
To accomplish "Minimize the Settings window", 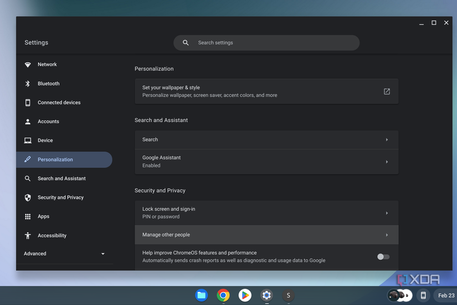I will tap(422, 23).
